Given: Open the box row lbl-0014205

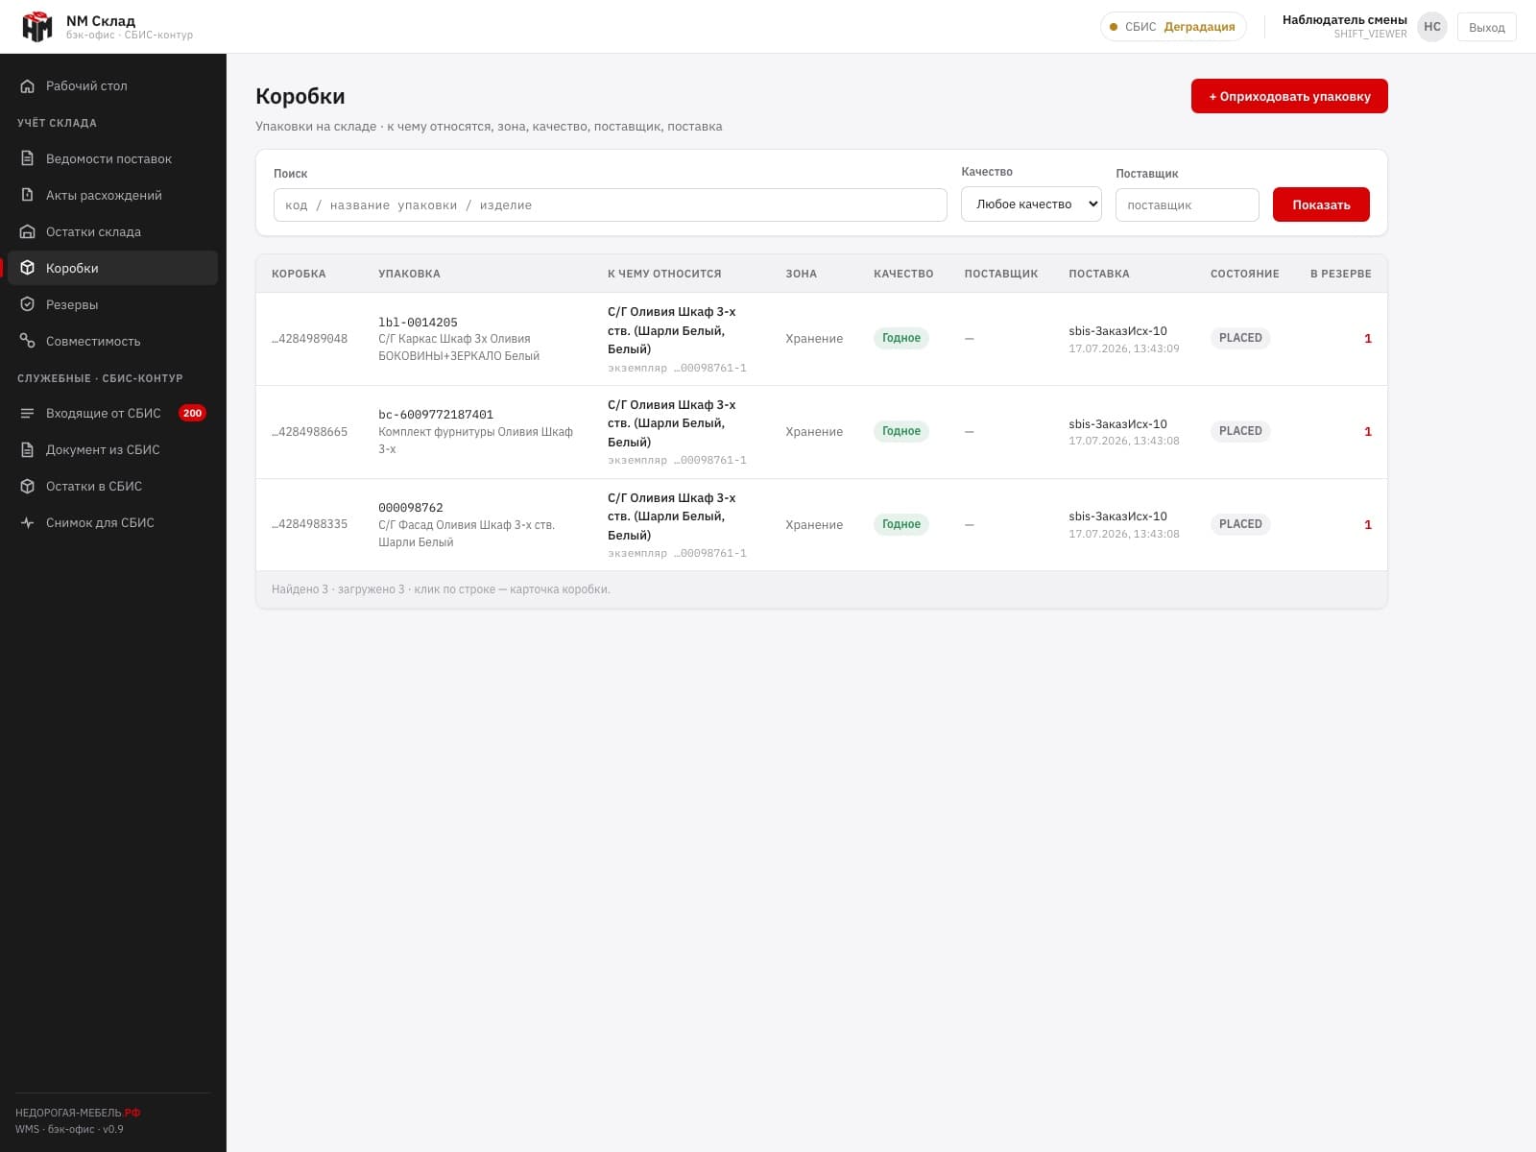Looking at the screenshot, I should 822,339.
